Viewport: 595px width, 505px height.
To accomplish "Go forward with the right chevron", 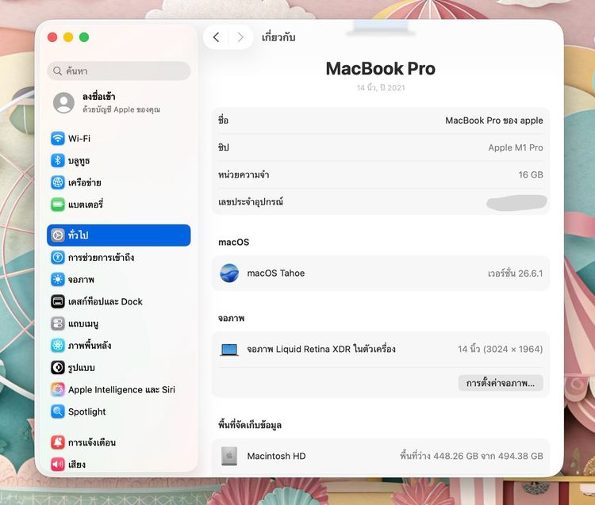I will click(240, 37).
